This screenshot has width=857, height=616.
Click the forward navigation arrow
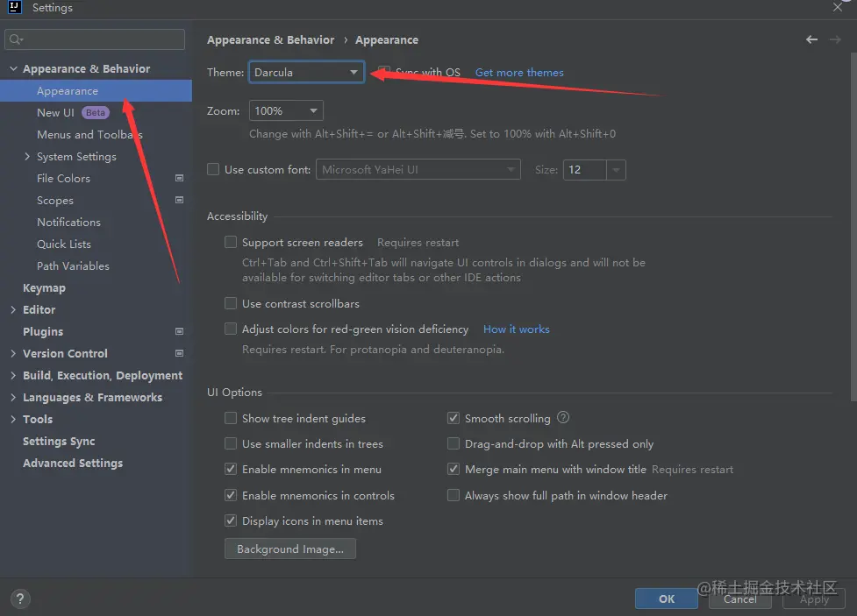point(834,39)
